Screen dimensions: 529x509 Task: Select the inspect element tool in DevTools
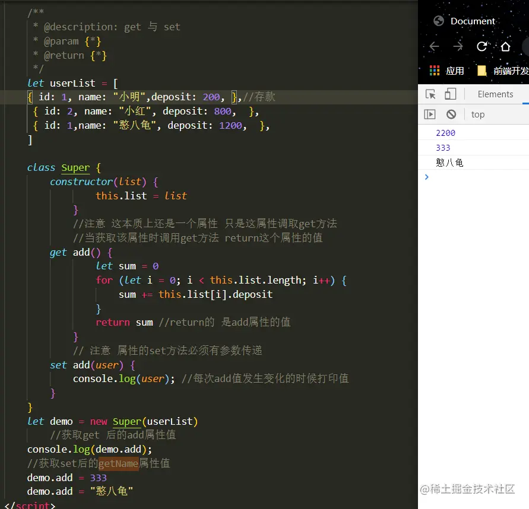pos(431,94)
